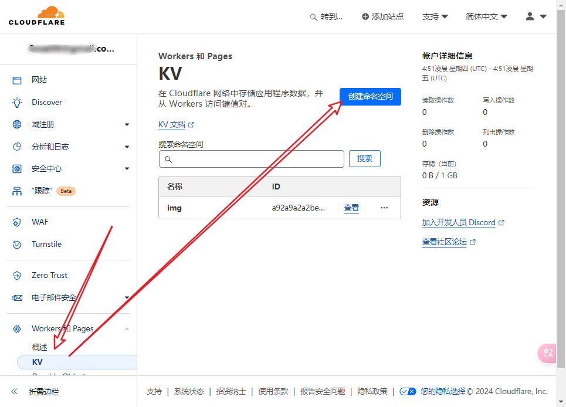Open Turnstile via its sidebar icon
The width and height of the screenshot is (566, 407).
[x=17, y=245]
